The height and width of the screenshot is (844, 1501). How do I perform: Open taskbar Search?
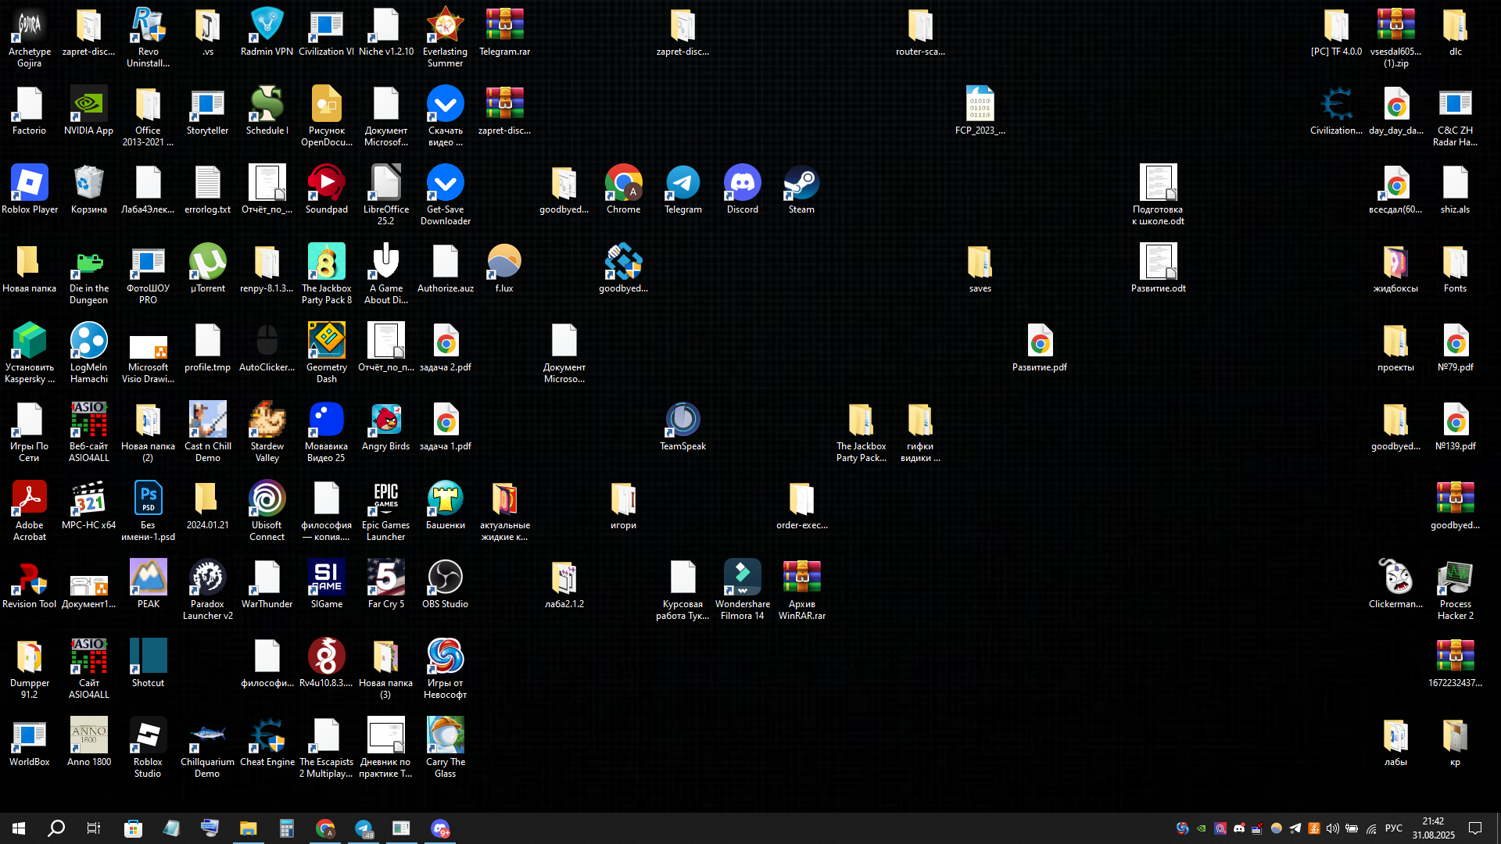56,828
